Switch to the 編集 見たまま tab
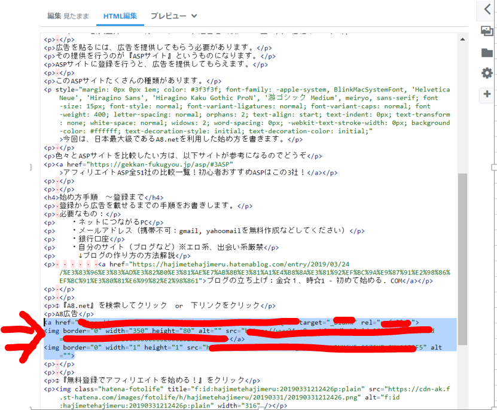497x410 pixels. [68, 16]
